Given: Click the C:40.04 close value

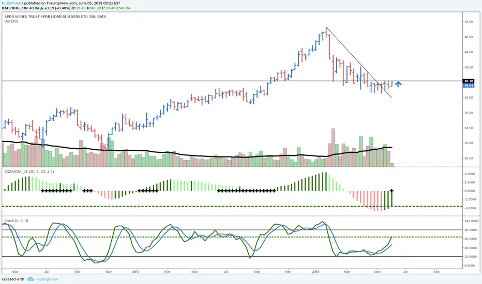Looking at the screenshot, I should point(123,8).
